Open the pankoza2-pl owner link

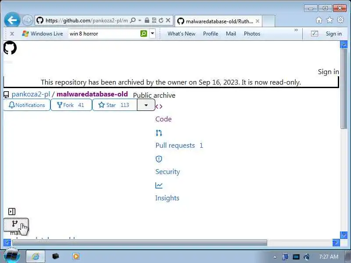(31, 94)
